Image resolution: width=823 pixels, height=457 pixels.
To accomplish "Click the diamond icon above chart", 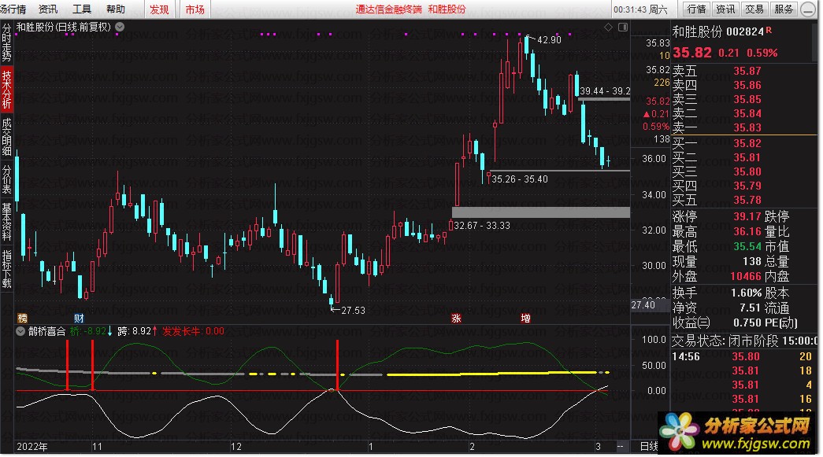I will 608,27.
